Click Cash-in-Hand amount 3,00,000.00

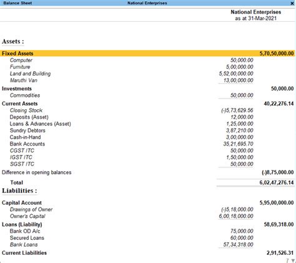tap(240, 137)
